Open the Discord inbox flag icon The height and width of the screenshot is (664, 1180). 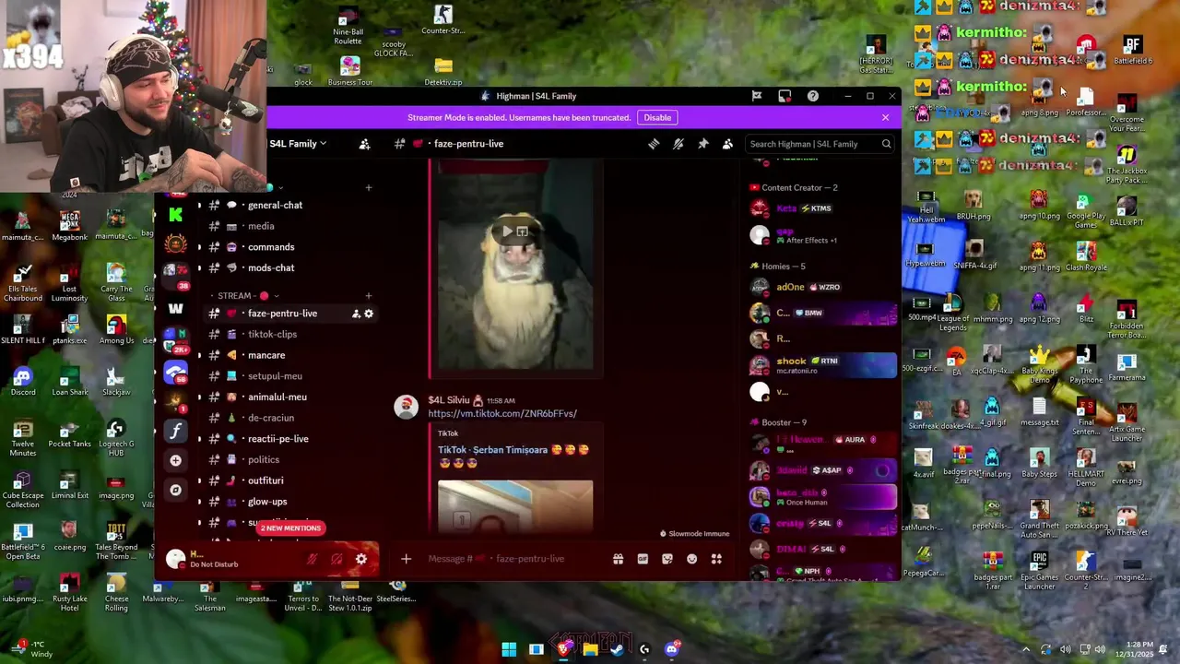[757, 96]
